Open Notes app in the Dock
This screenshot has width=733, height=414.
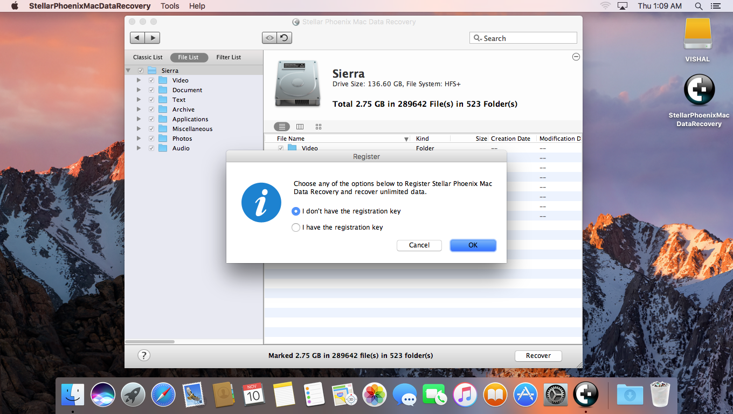[284, 395]
